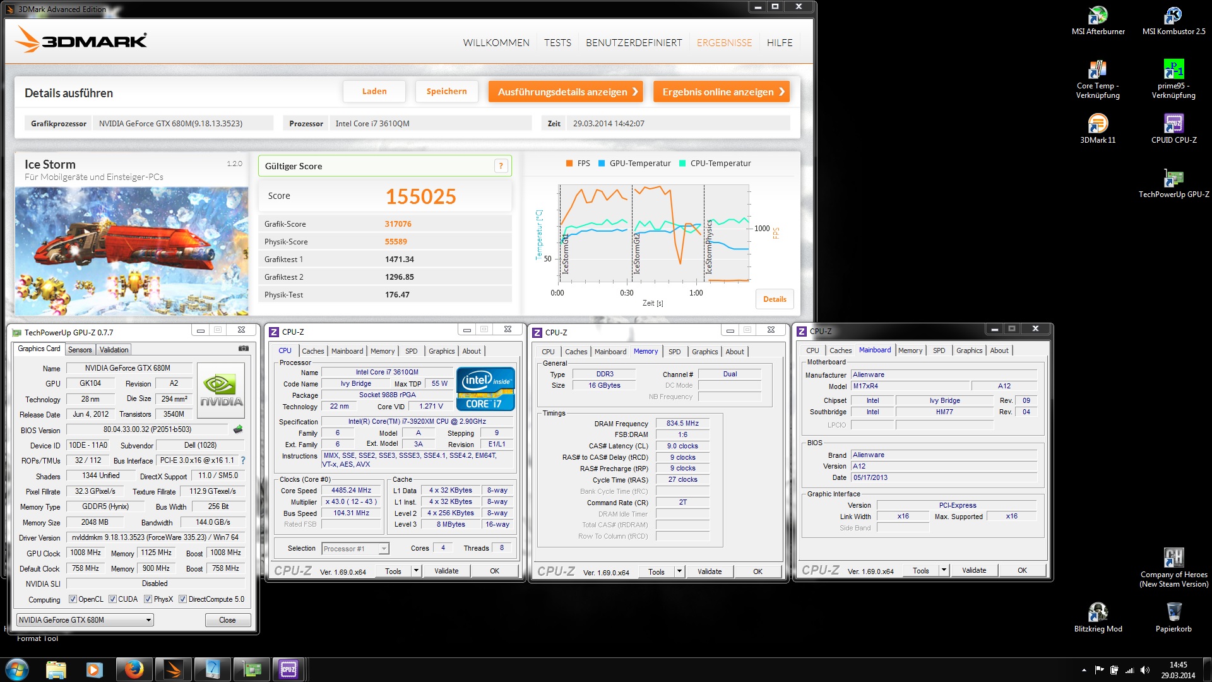Expand Tools arrow in Mainboard tab window
This screenshot has height=682, width=1212.
944,570
